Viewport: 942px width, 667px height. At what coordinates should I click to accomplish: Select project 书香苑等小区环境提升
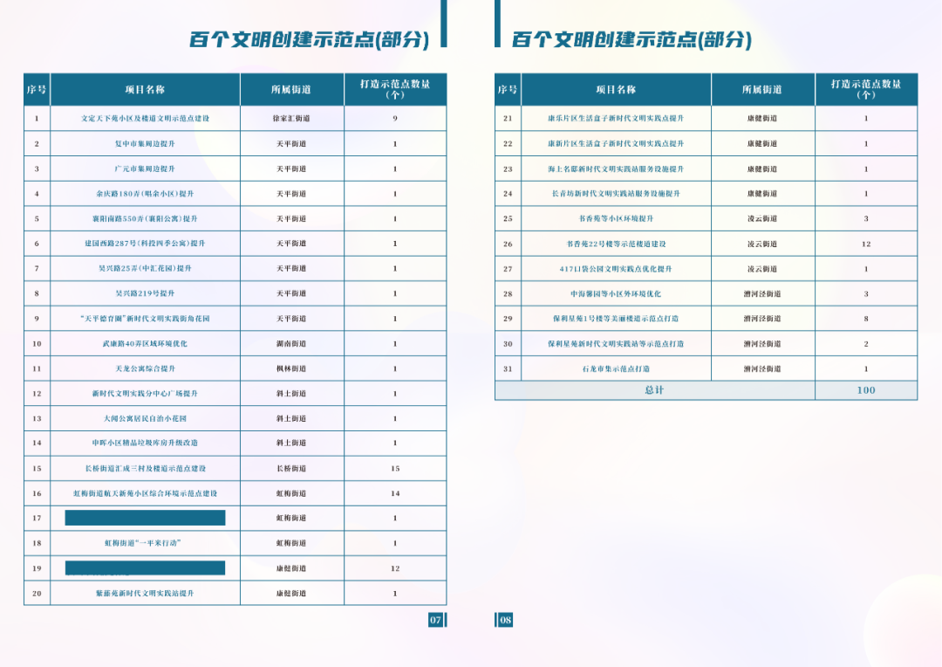616,219
